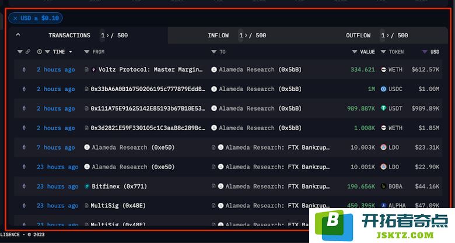Open the TIME sort dropdown arrow
Viewport: 455px width, 243px height.
(71, 52)
